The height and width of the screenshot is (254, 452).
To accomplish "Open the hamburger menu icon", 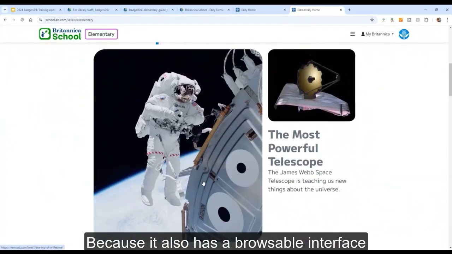I will click(352, 34).
